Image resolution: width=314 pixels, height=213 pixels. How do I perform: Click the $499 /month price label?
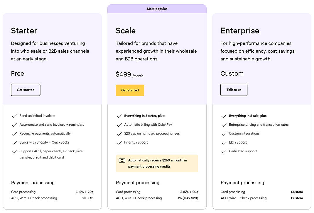(x=129, y=74)
